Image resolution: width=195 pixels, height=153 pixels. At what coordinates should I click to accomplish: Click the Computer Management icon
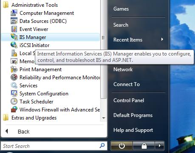(14, 13)
